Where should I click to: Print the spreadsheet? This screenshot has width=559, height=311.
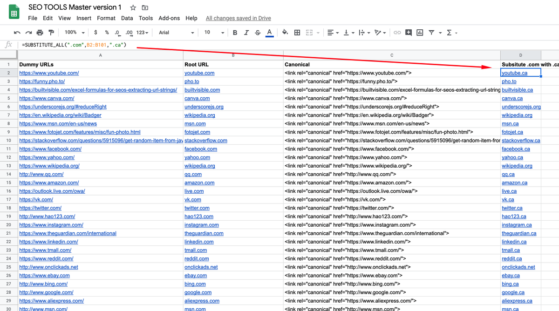(x=40, y=33)
